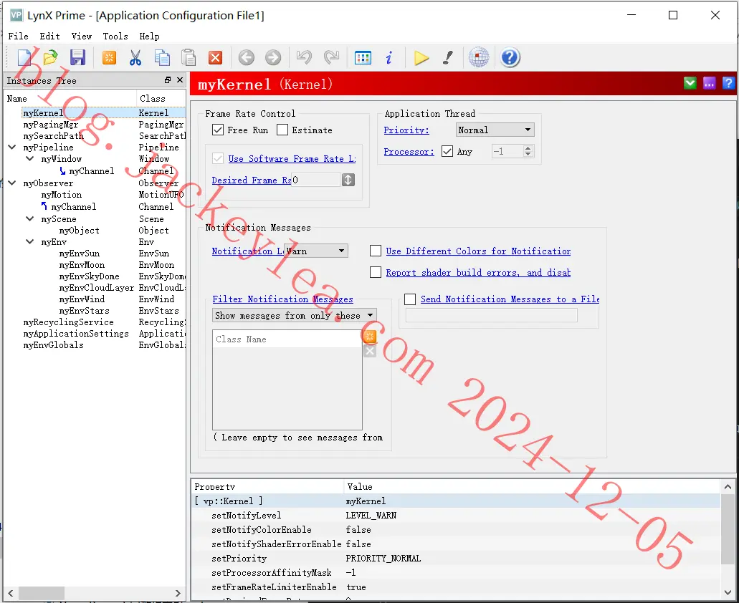Collapse the myObserver tree node
Viewport: 739px width, 603px height.
pyautogui.click(x=12, y=183)
